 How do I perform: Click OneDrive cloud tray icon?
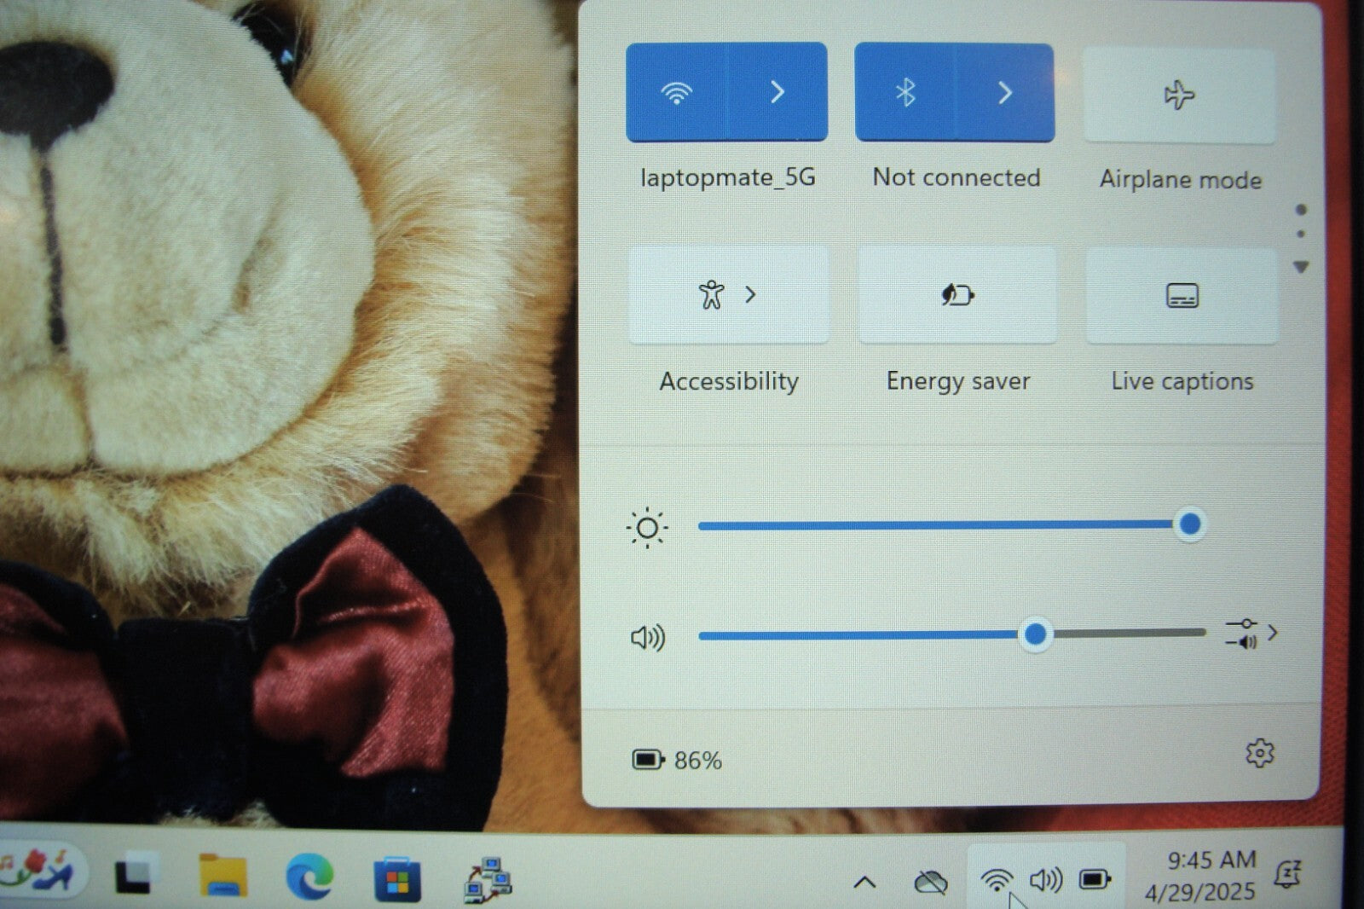[x=930, y=882]
